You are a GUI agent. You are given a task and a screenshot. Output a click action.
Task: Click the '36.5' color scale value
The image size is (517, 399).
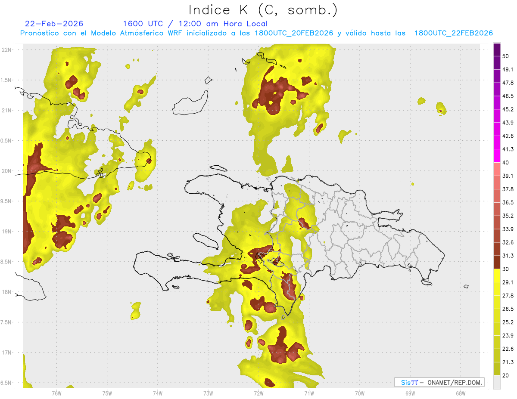[x=508, y=202]
